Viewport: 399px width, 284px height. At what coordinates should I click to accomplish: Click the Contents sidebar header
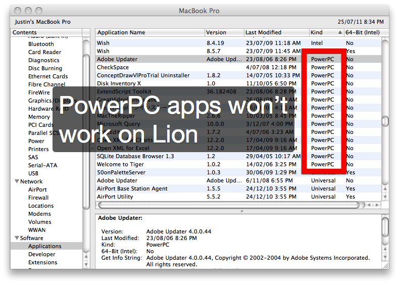point(46,32)
